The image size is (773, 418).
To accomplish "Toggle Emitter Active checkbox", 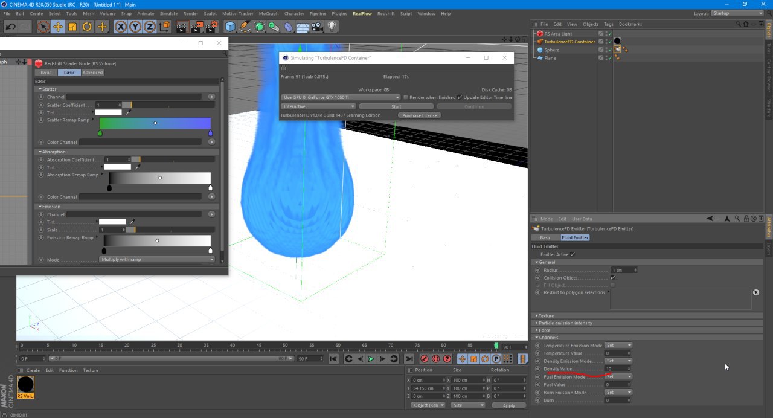I will (573, 254).
